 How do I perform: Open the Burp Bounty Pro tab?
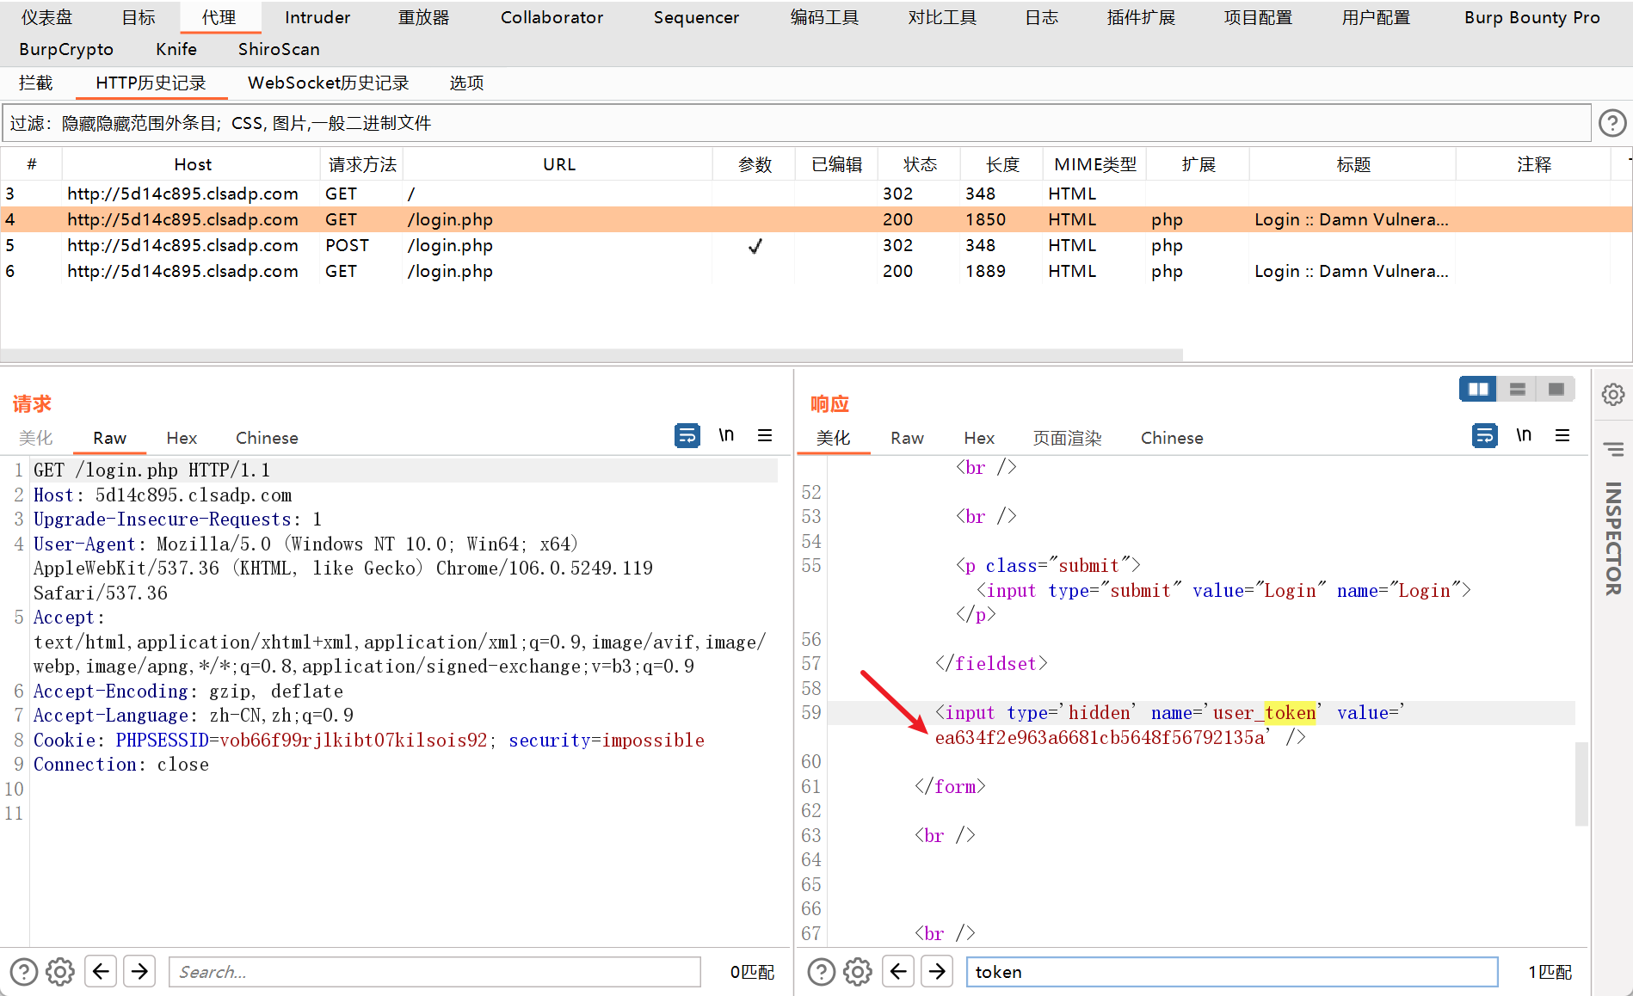pos(1532,17)
